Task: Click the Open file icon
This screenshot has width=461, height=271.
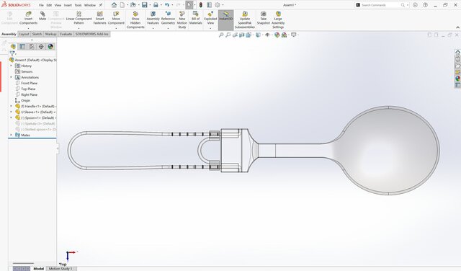Action: pos(133,5)
